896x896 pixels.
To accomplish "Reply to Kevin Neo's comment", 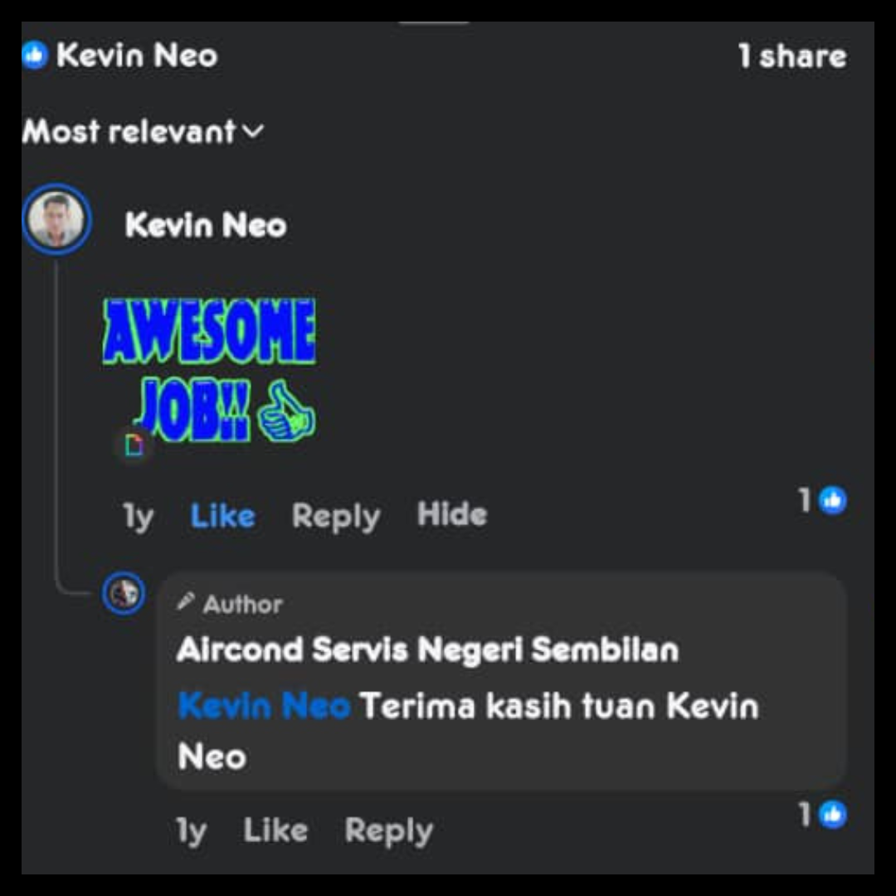I will click(x=336, y=517).
